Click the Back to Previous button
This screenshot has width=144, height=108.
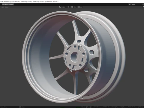[x=8, y=4]
